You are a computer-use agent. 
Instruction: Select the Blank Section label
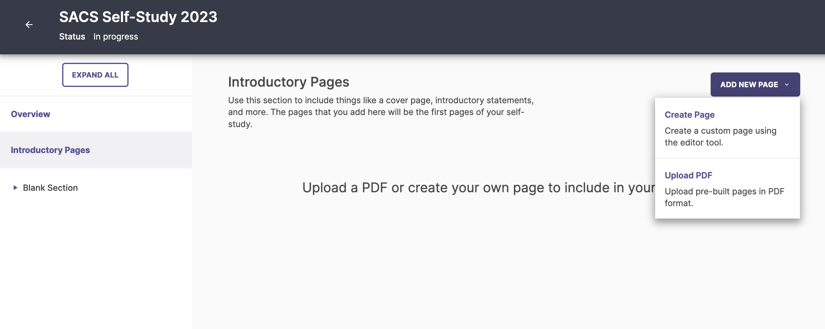point(50,188)
